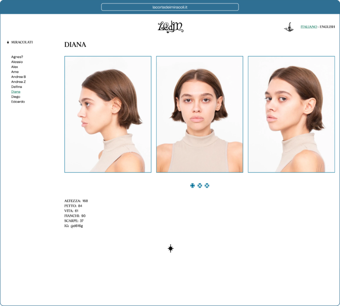Open Diana's front-facing photo
This screenshot has width=340, height=306.
pos(200,114)
